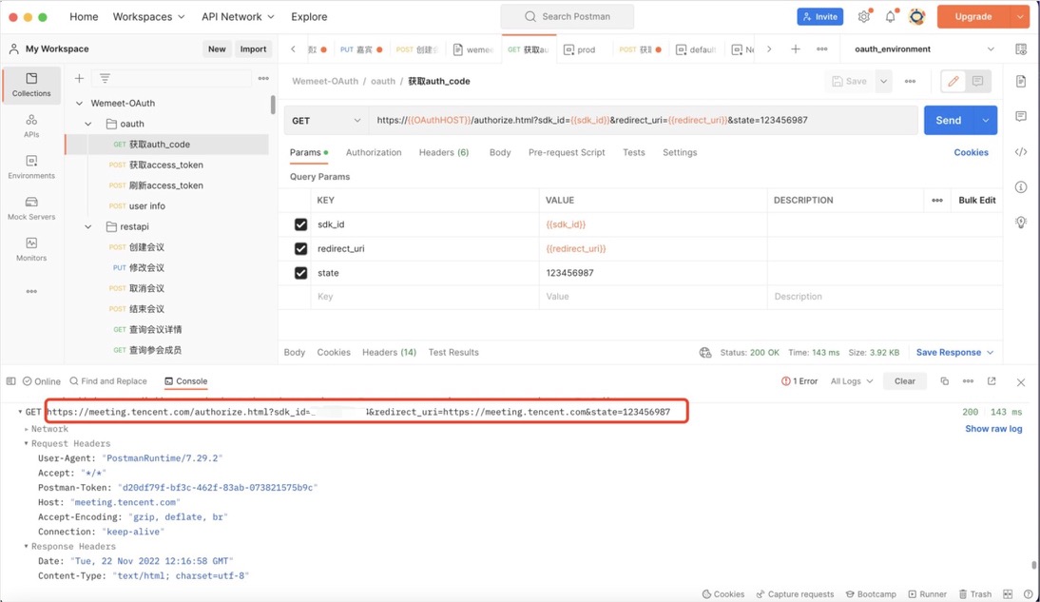This screenshot has width=1040, height=602.
Task: Collapse the oauth folder
Action: pyautogui.click(x=88, y=125)
